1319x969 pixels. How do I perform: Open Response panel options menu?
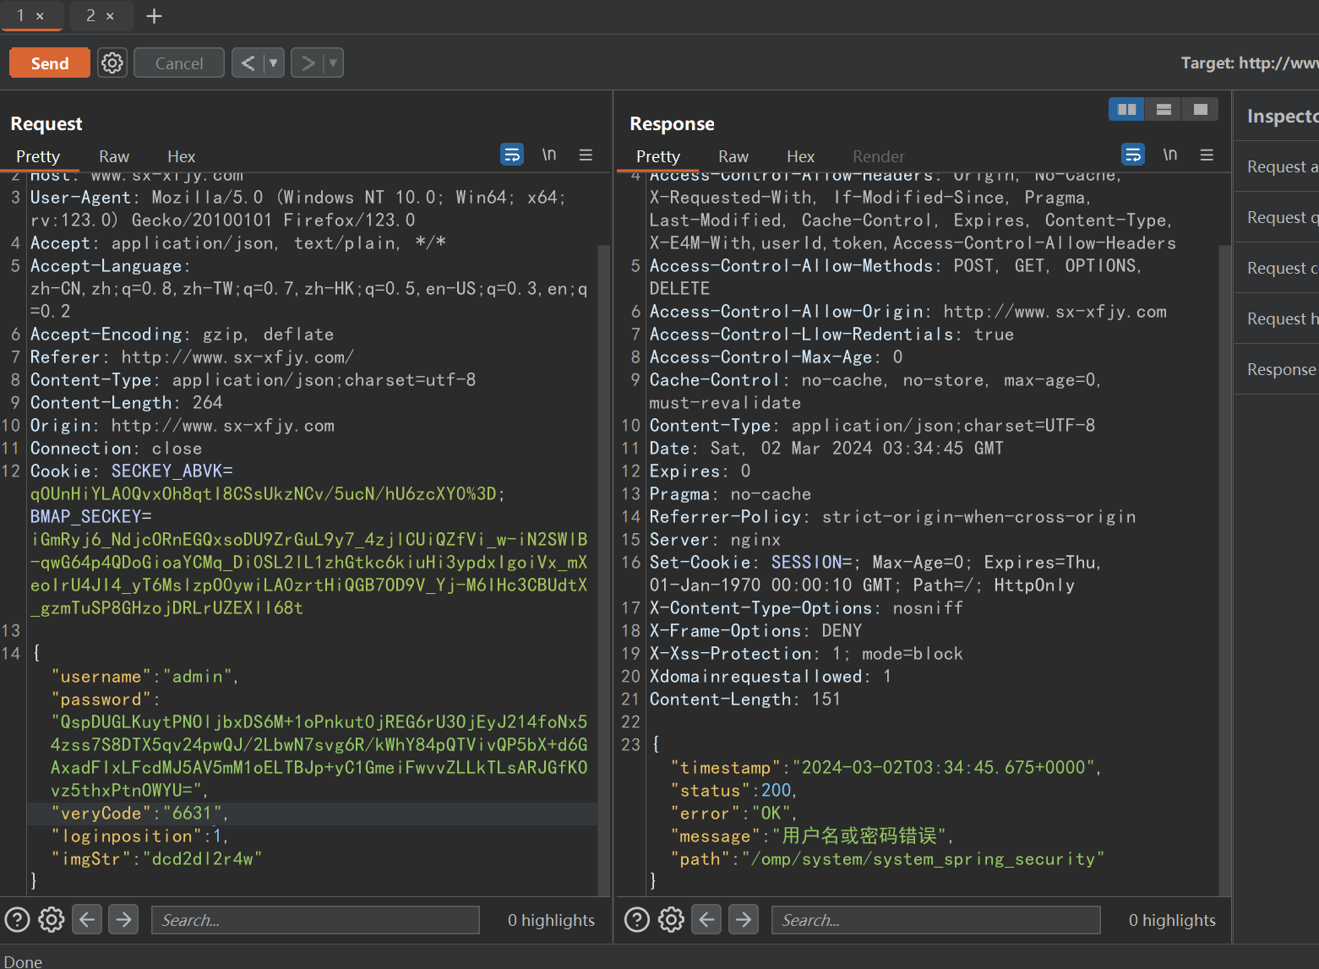(x=1207, y=155)
